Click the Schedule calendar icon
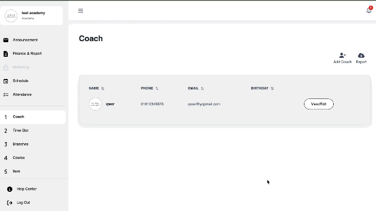Viewport: 376px width, 211px height. click(6, 81)
